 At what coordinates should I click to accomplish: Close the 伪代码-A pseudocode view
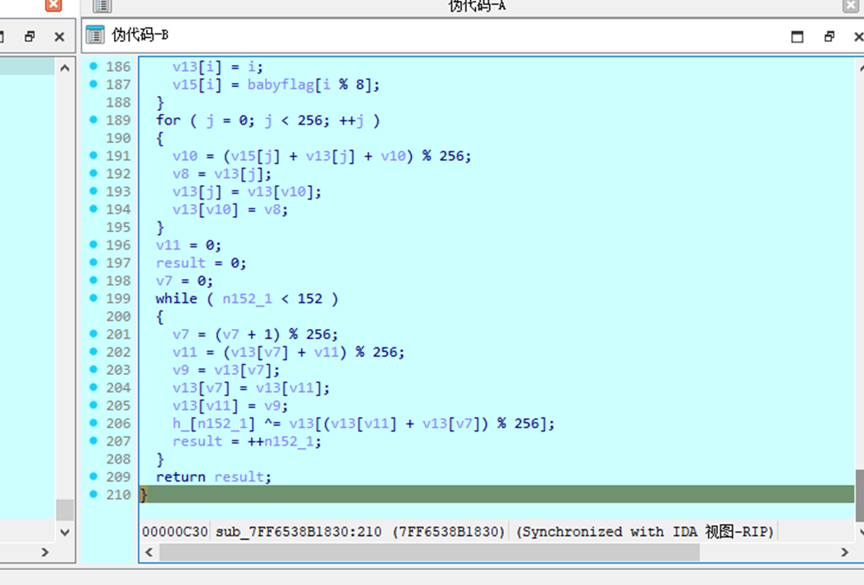(851, 6)
